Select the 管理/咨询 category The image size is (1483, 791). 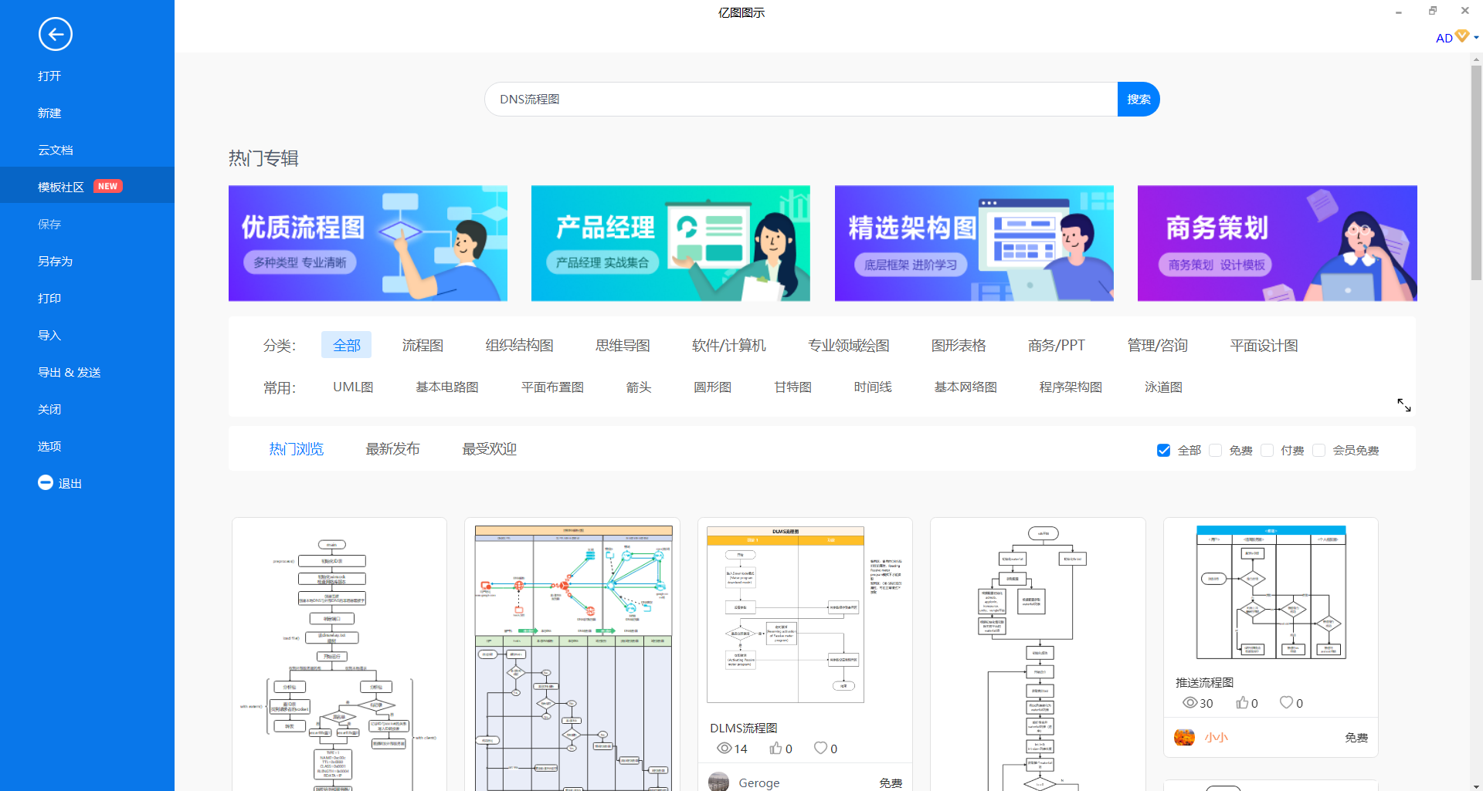click(1157, 345)
